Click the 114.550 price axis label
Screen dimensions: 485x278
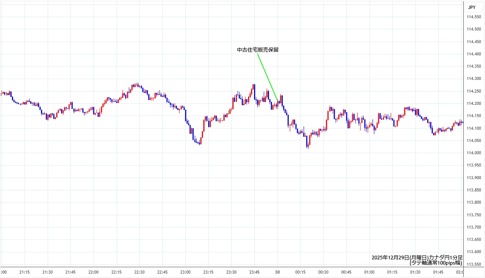[x=473, y=17]
